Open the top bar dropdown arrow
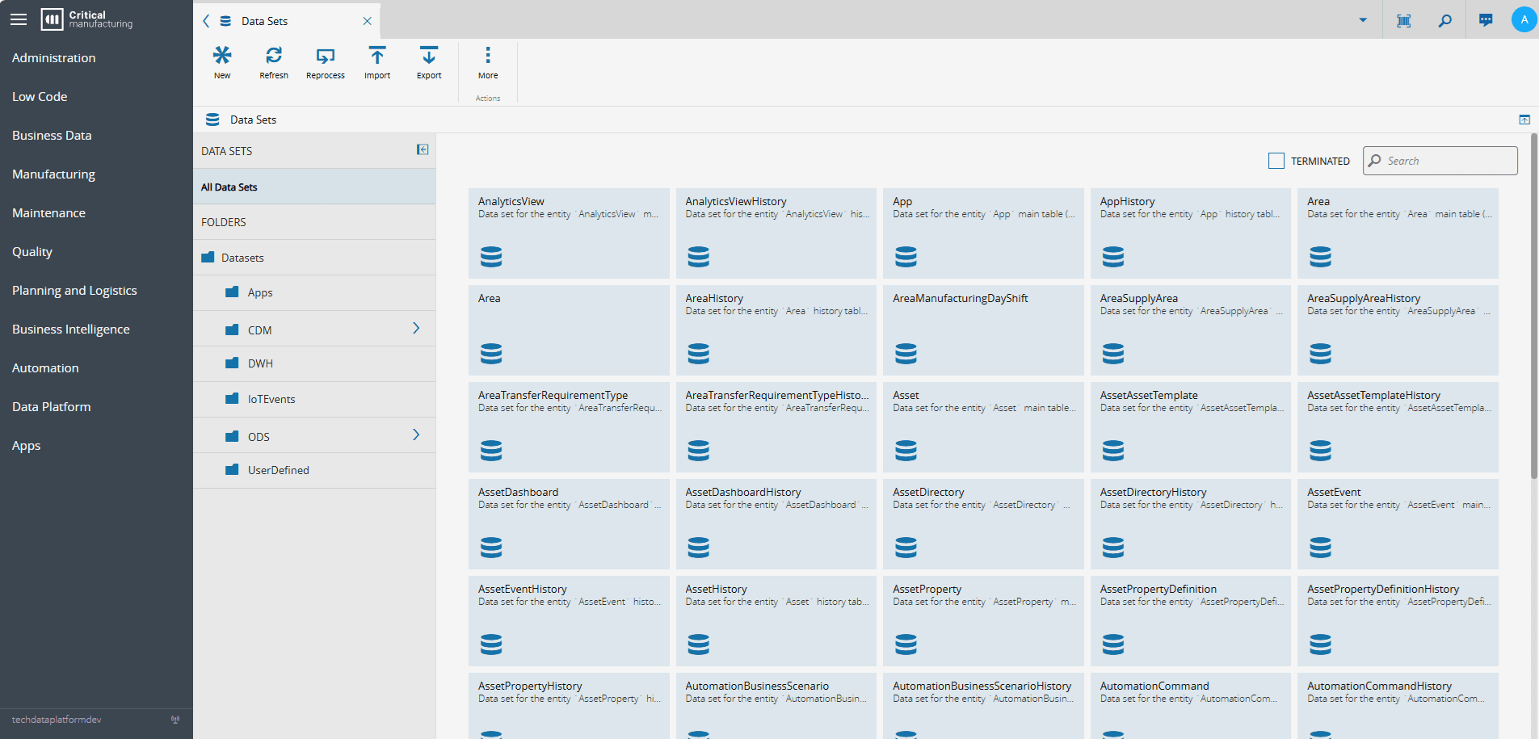The image size is (1539, 739). pos(1363,20)
